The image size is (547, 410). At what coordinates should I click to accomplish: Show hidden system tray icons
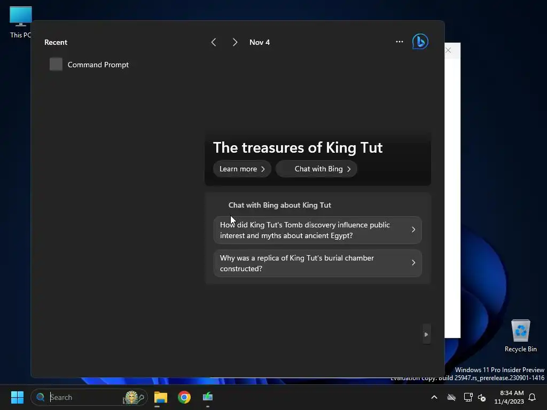pyautogui.click(x=434, y=397)
